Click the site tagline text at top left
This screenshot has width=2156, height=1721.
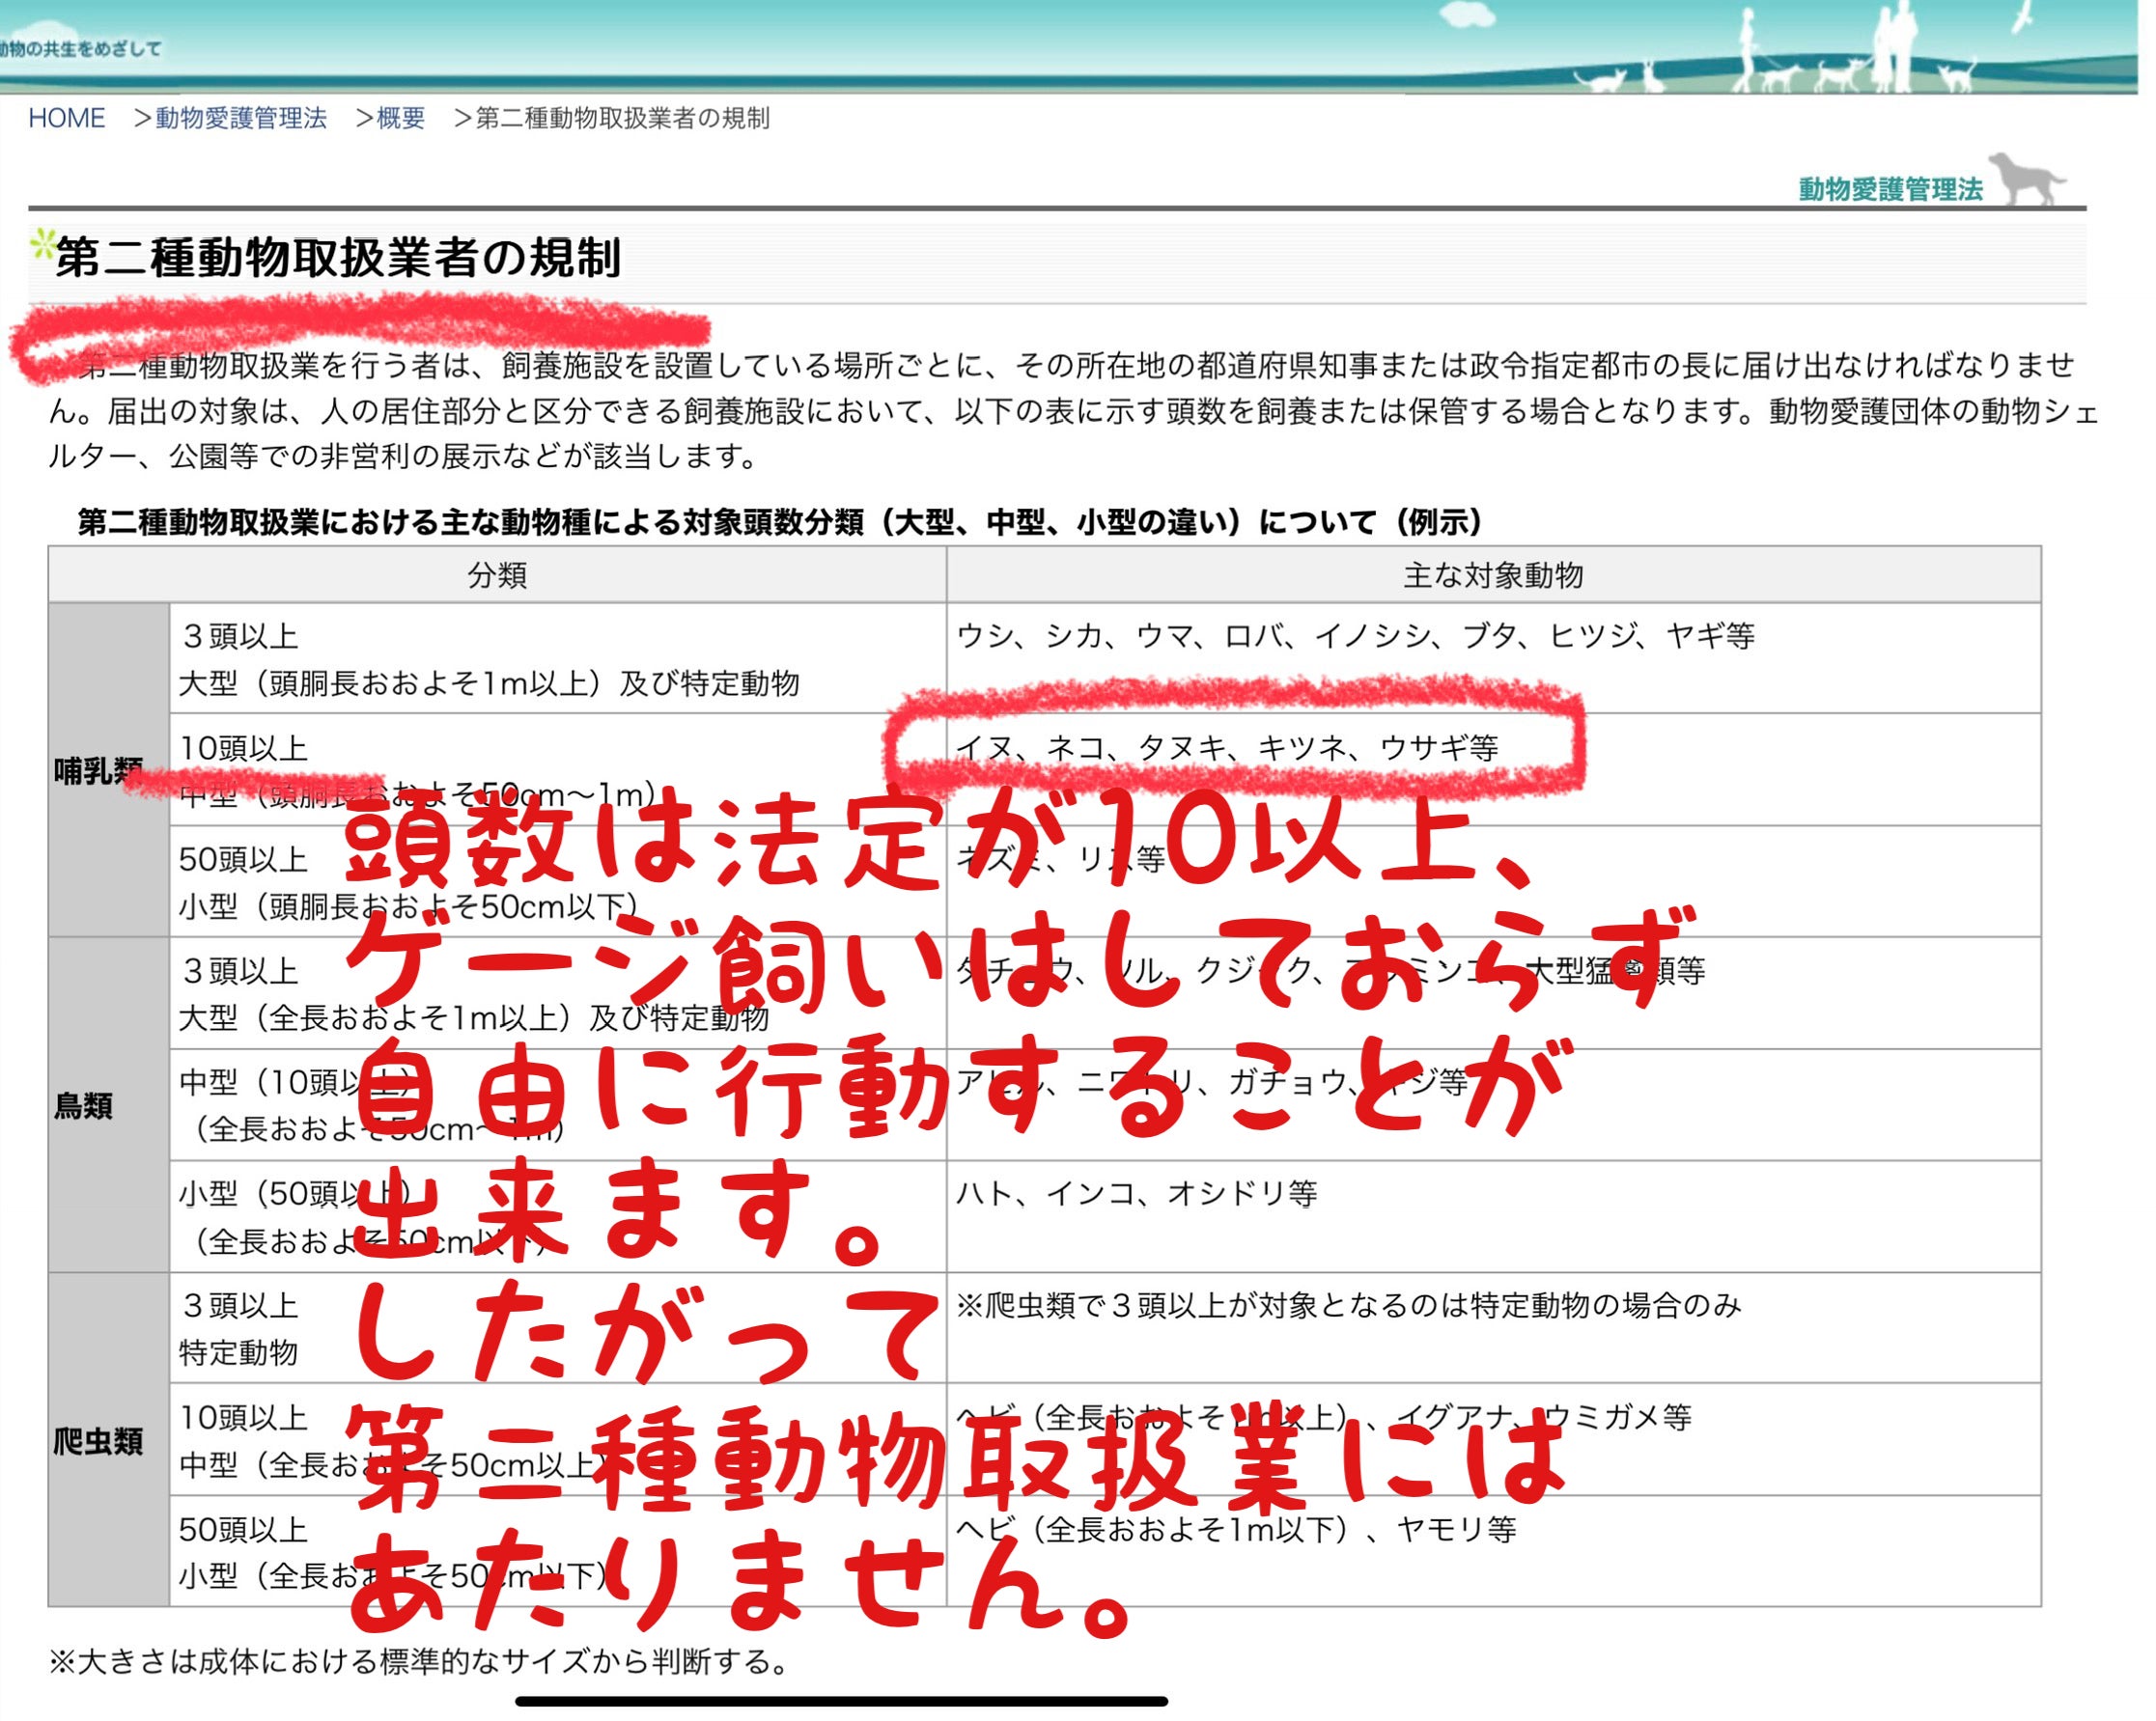tap(80, 48)
